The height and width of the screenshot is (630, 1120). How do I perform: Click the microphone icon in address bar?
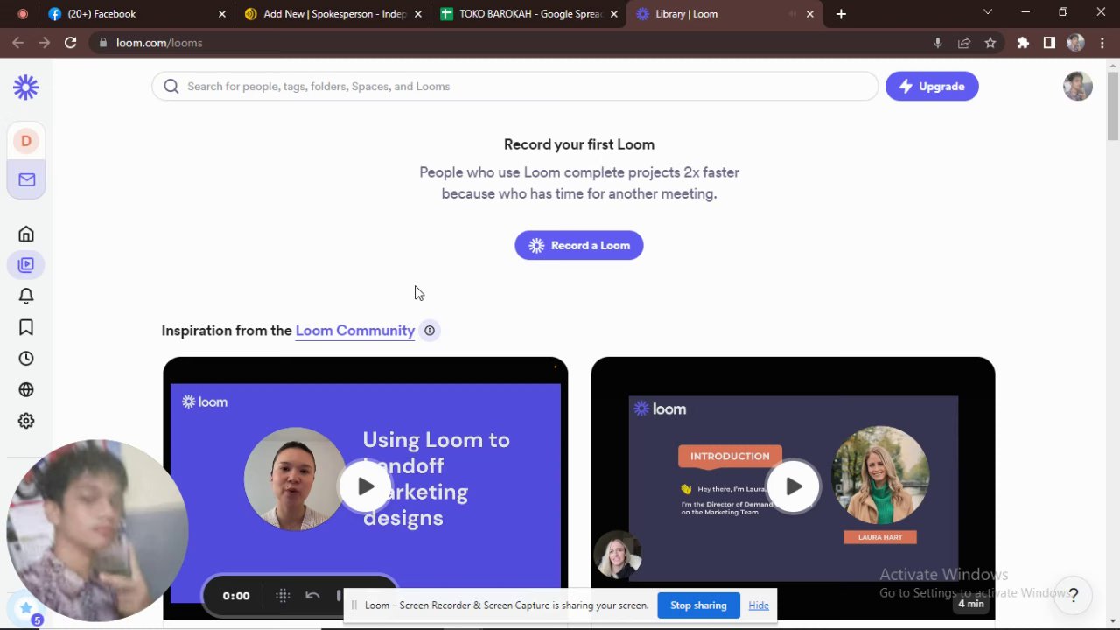tap(938, 43)
